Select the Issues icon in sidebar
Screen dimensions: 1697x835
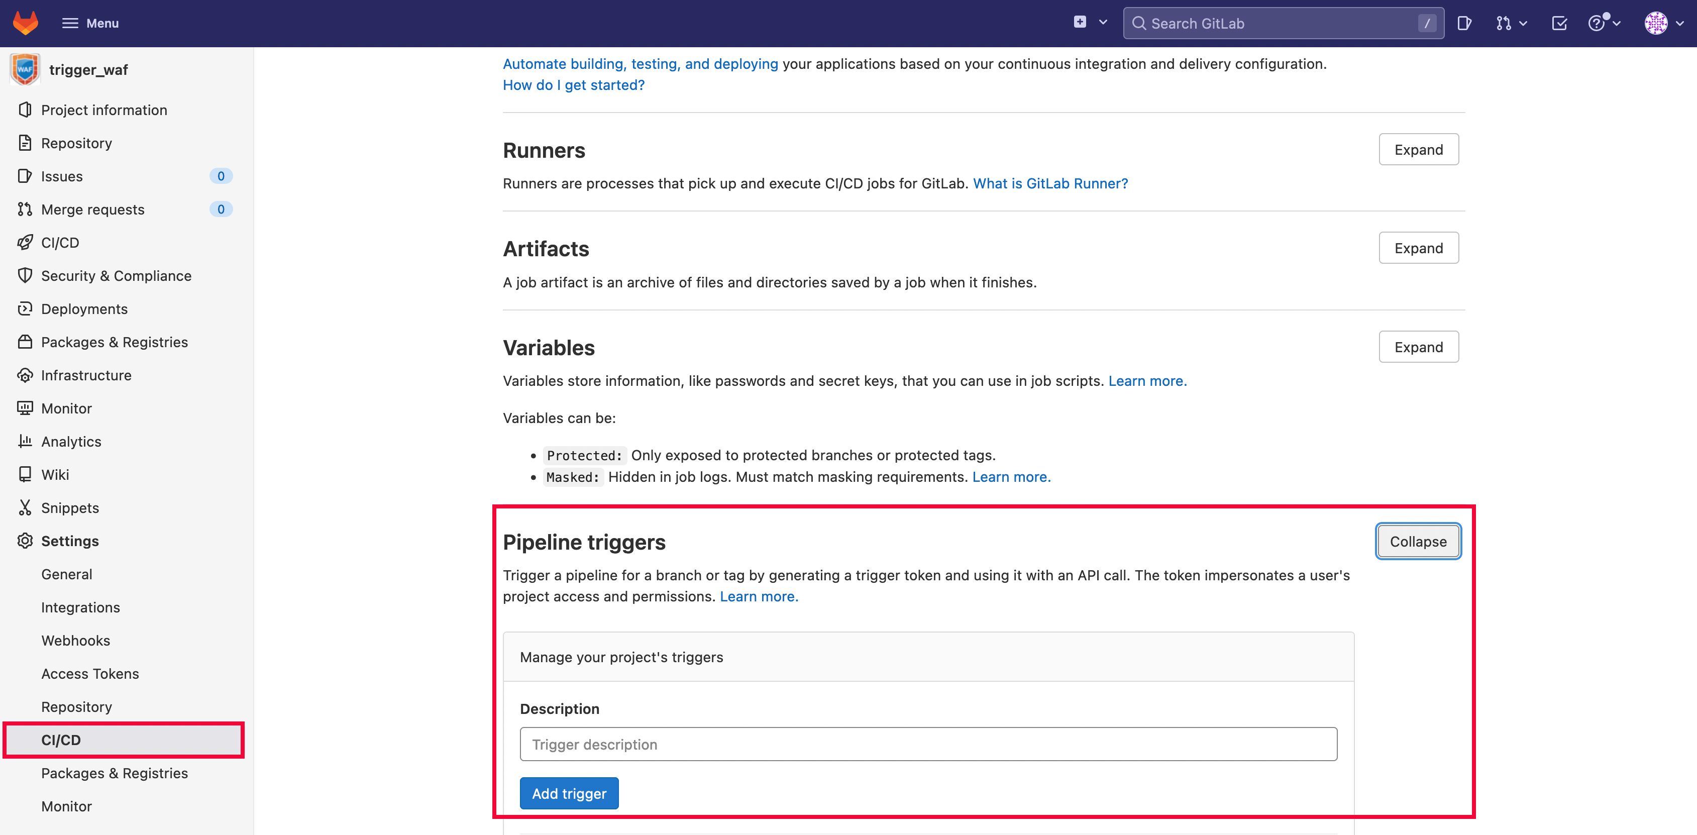[x=25, y=176]
